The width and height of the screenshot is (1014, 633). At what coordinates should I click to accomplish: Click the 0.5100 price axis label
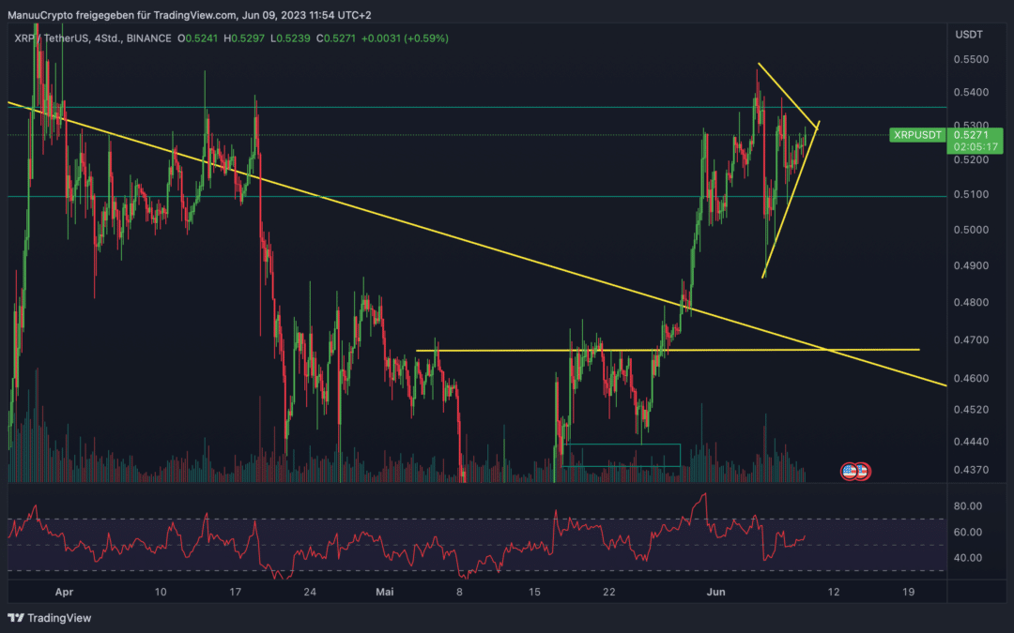971,194
